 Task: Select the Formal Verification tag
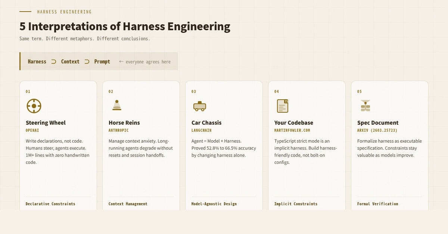pos(377,204)
